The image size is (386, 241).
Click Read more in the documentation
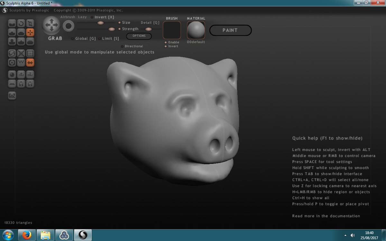point(326,216)
